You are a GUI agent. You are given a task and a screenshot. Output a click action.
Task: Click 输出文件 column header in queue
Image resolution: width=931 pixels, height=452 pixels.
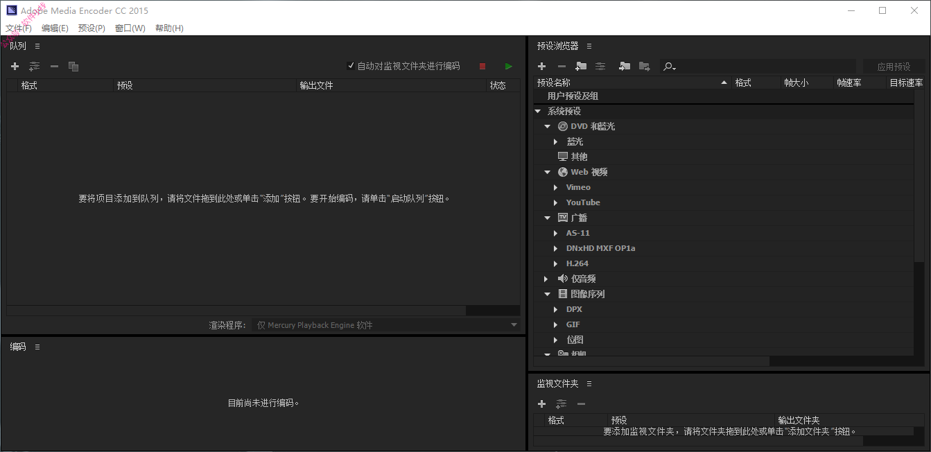pyautogui.click(x=391, y=86)
